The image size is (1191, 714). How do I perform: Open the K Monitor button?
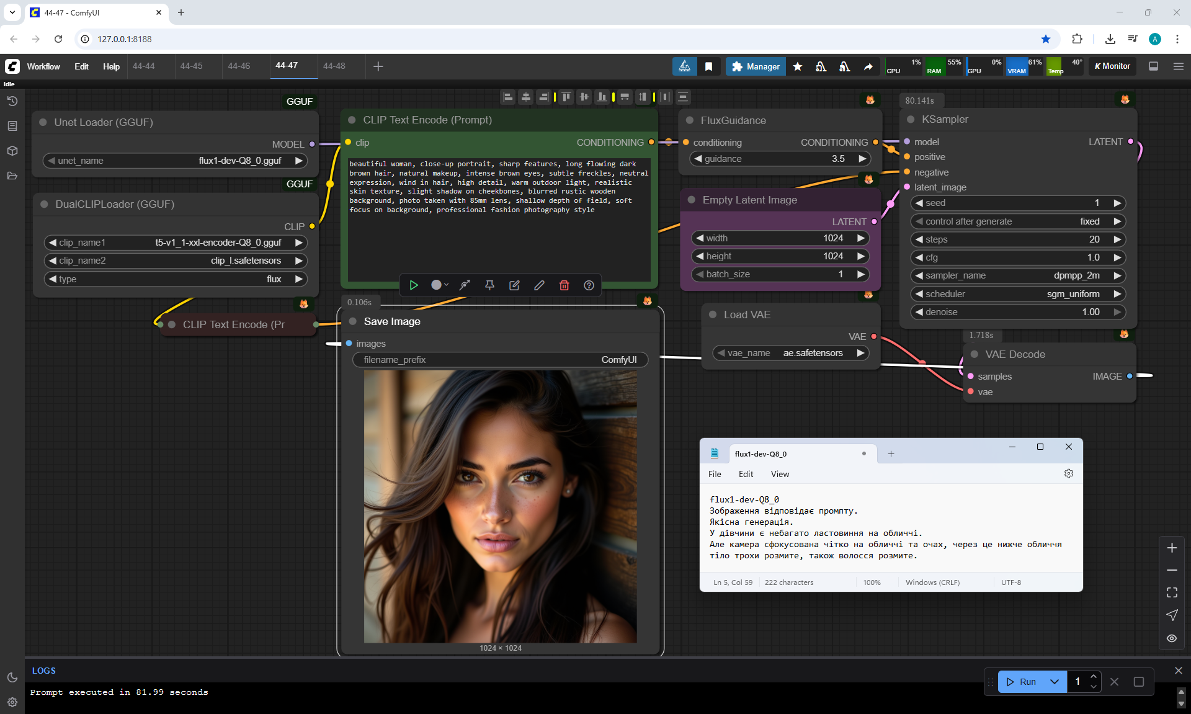[x=1112, y=66]
